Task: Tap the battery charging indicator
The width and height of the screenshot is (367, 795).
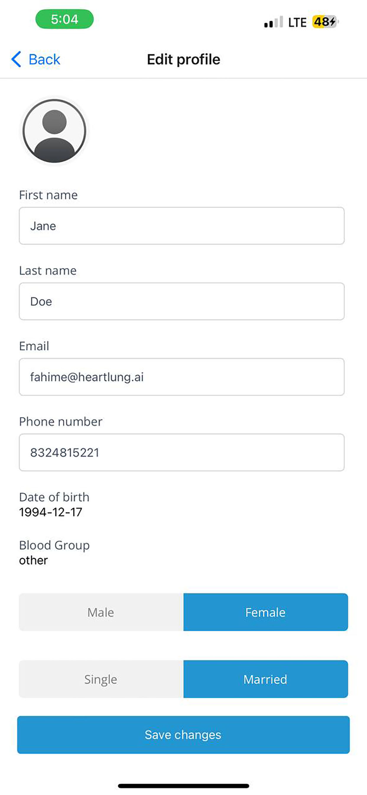Action: pyautogui.click(x=325, y=22)
